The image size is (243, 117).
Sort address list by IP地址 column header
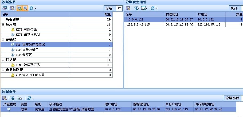coord(211,14)
